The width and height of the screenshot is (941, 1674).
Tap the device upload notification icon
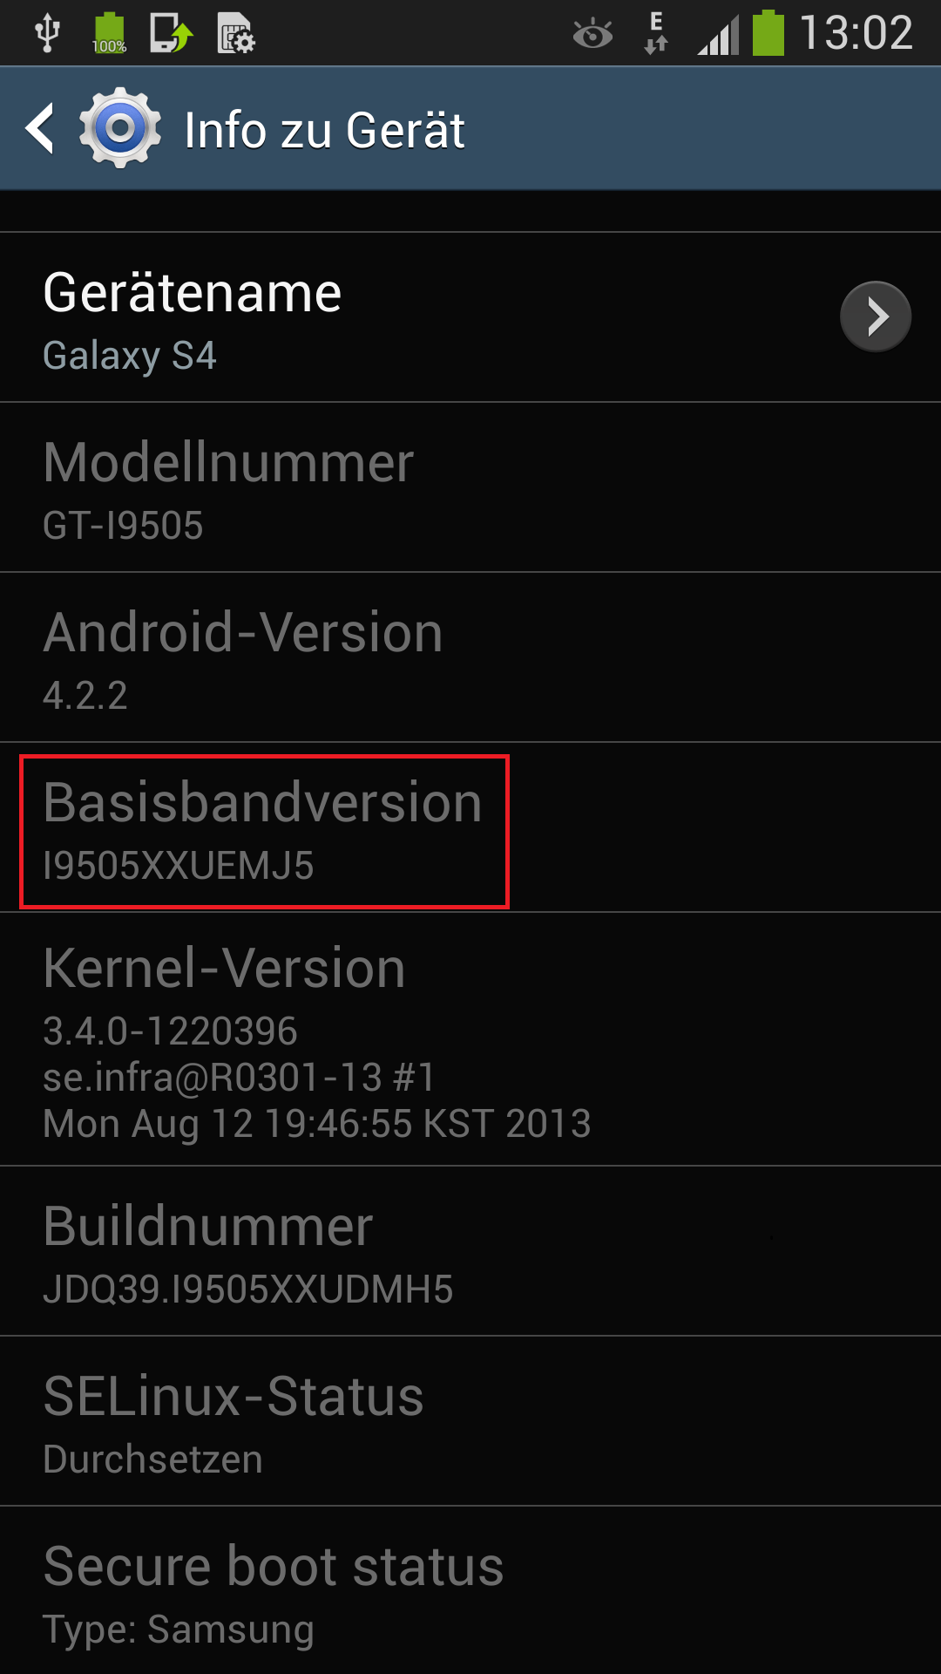171,33
